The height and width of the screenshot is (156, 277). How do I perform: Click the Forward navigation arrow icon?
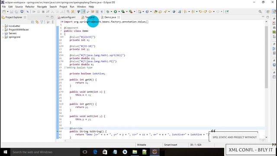(218, 12)
